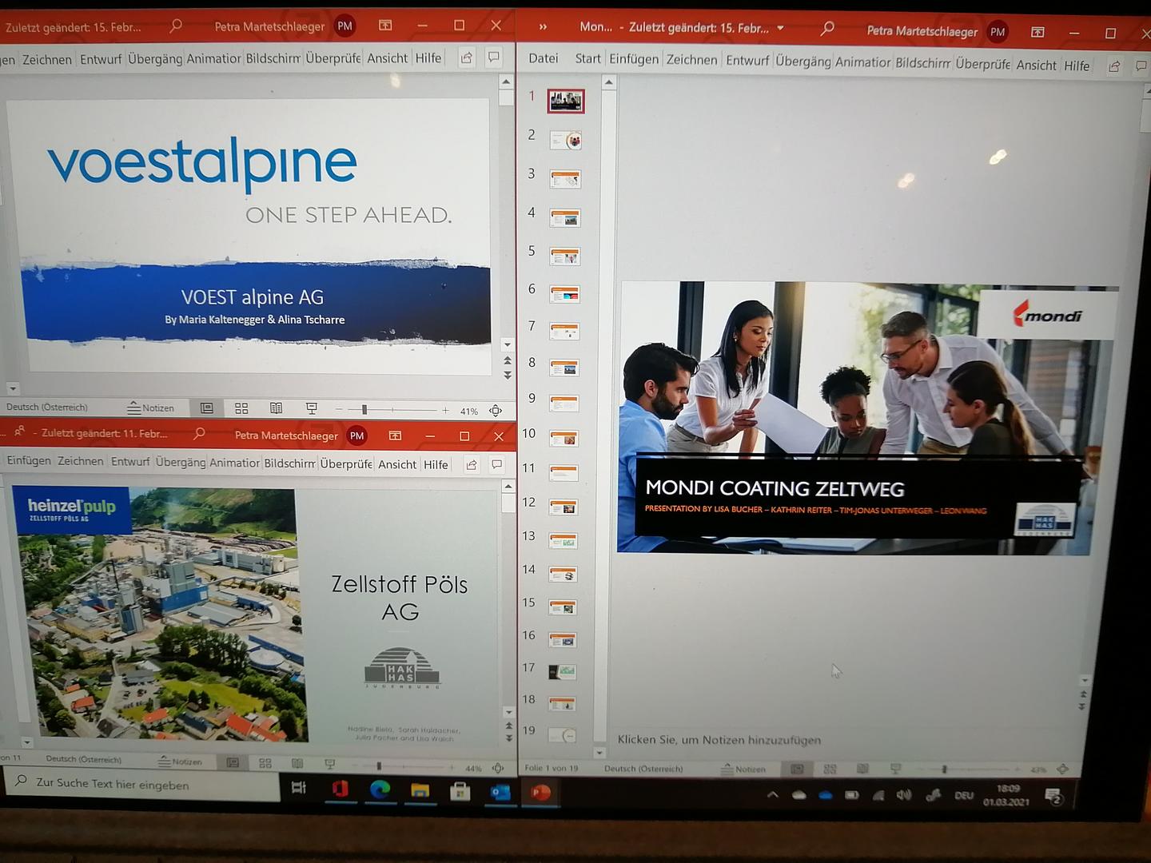
Task: Click notes field 'Klicken Sie, um Notizen hinzuzufügen'
Action: pyautogui.click(x=719, y=740)
